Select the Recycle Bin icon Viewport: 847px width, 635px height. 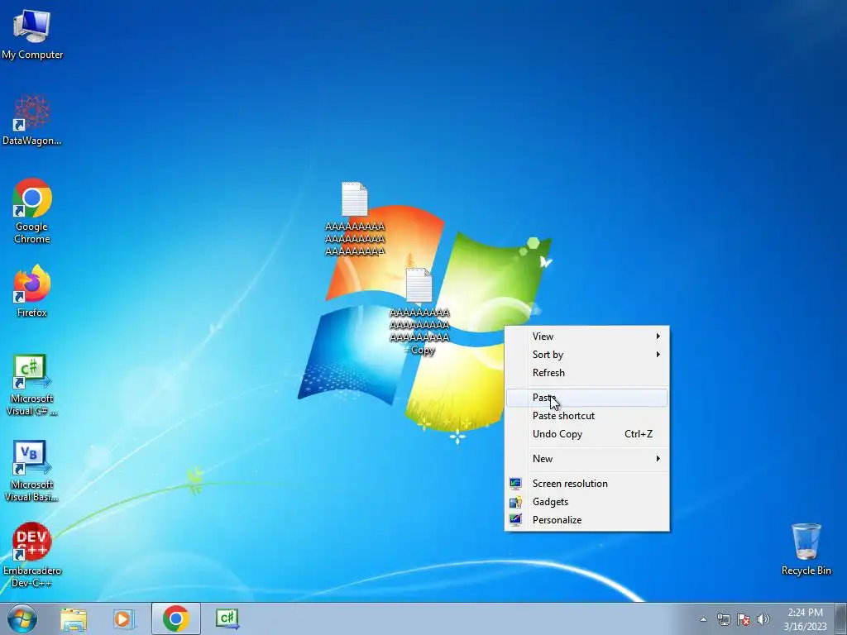pyautogui.click(x=806, y=549)
